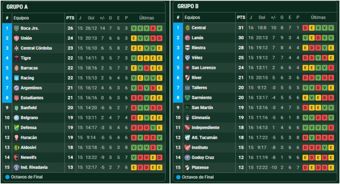Open the Unión team link
Viewport: 340px width, 184px height.
[x=26, y=38]
